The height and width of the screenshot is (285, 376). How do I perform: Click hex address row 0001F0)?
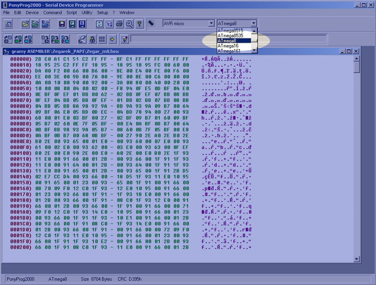coord(21,241)
